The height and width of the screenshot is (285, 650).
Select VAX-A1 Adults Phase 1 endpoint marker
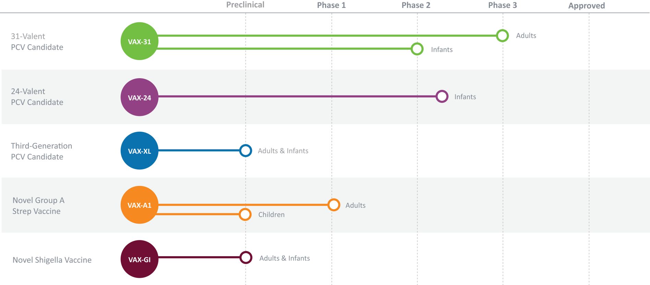[334, 205]
